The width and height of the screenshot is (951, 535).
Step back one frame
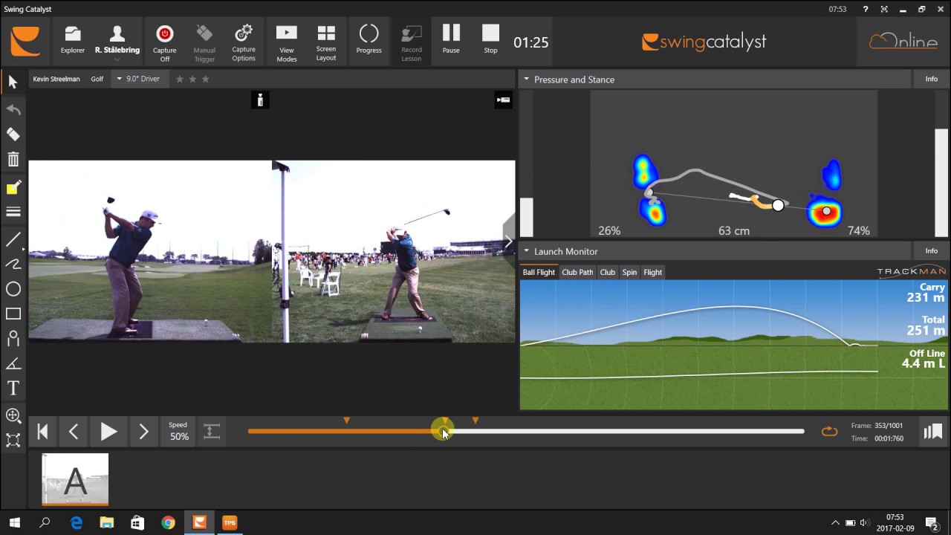tap(73, 431)
